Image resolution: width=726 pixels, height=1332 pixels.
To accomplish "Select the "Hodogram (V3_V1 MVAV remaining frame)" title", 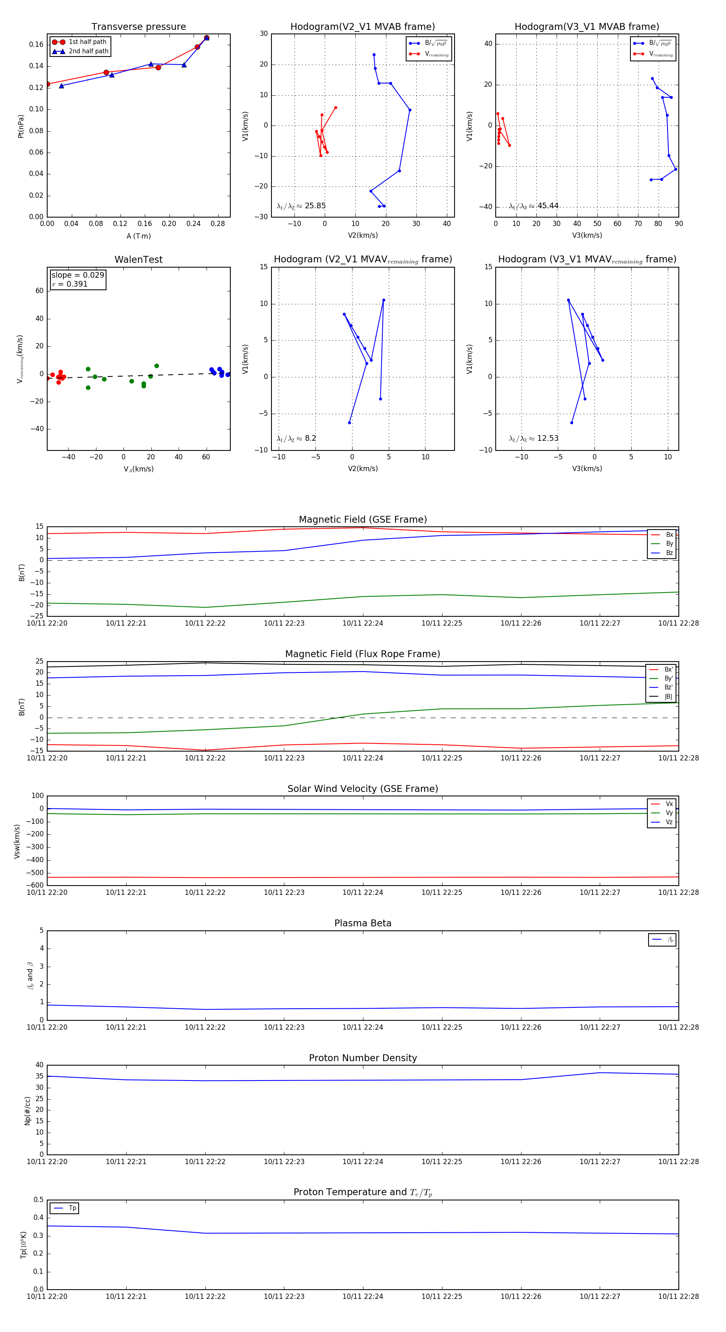I will (587, 260).
